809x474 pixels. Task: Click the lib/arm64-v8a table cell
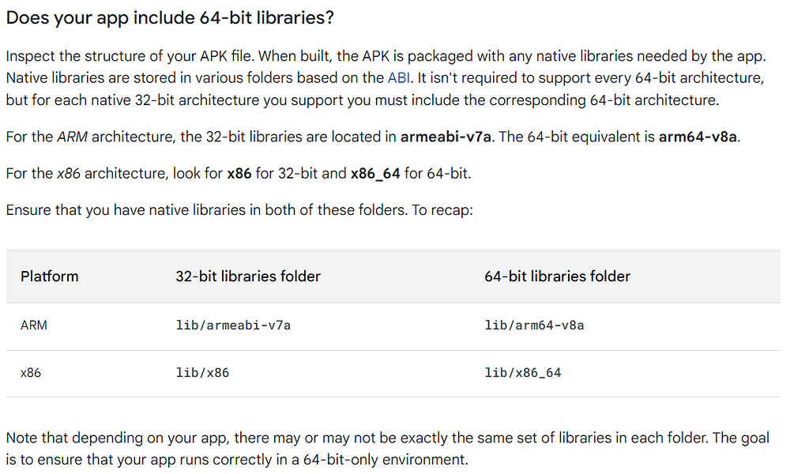pyautogui.click(x=534, y=325)
